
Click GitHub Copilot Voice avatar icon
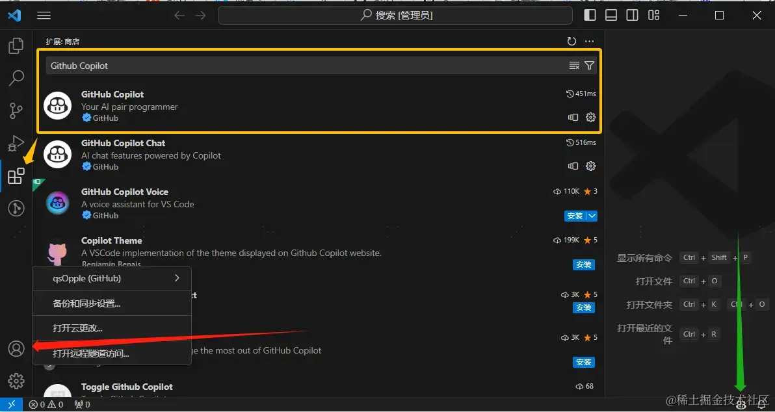pyautogui.click(x=57, y=203)
